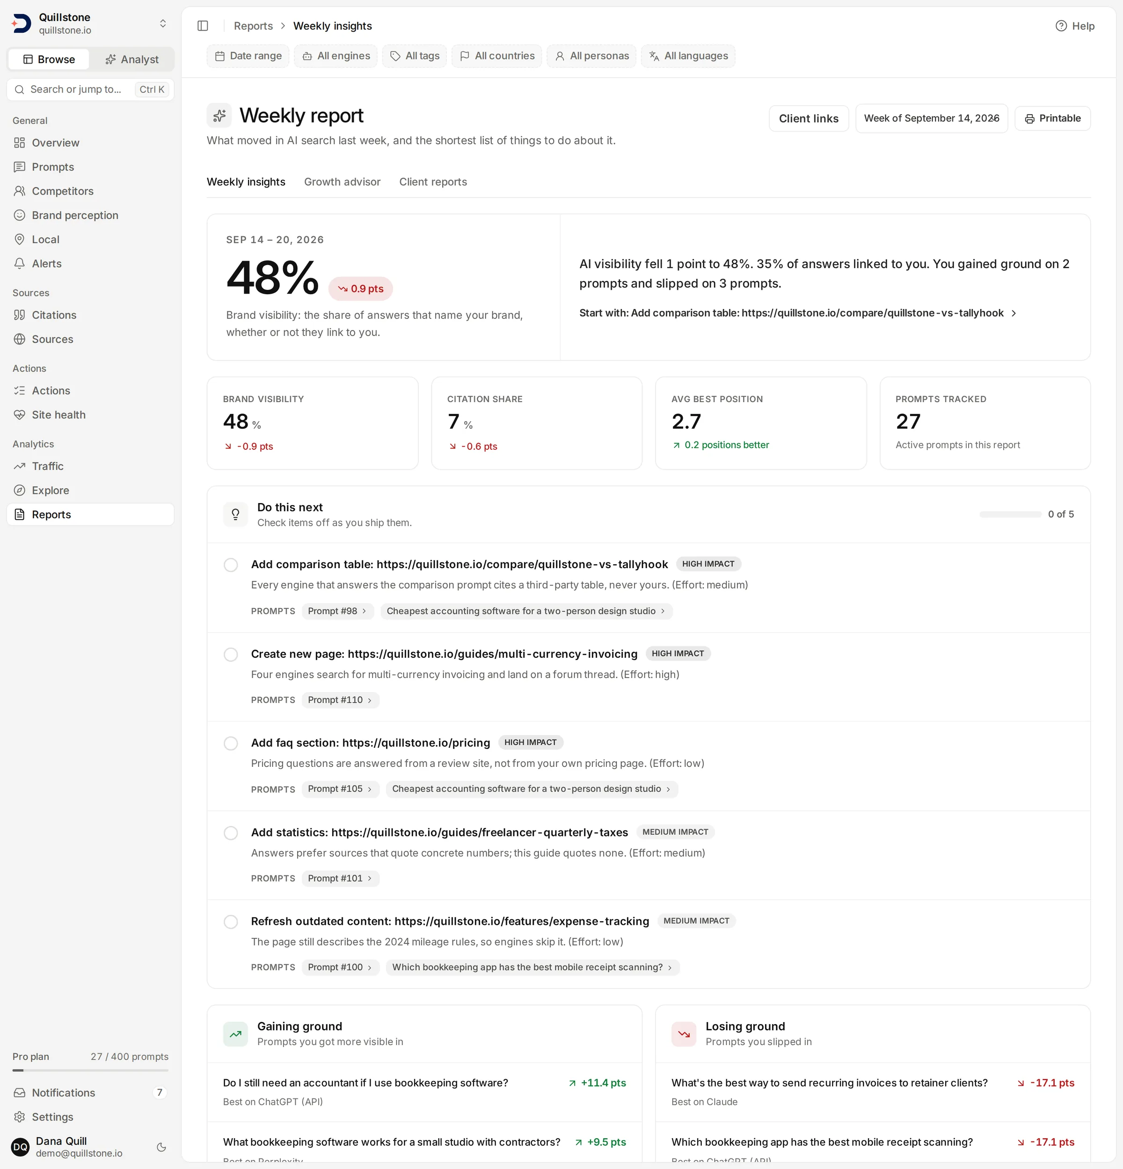The height and width of the screenshot is (1169, 1123).
Task: Open Citations in the sidebar
Action: [x=91, y=315]
